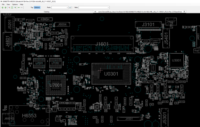Image resolution: width=200 pixels, height=127 pixels.
Task: Switch board view to Top side
Action: 32,7
